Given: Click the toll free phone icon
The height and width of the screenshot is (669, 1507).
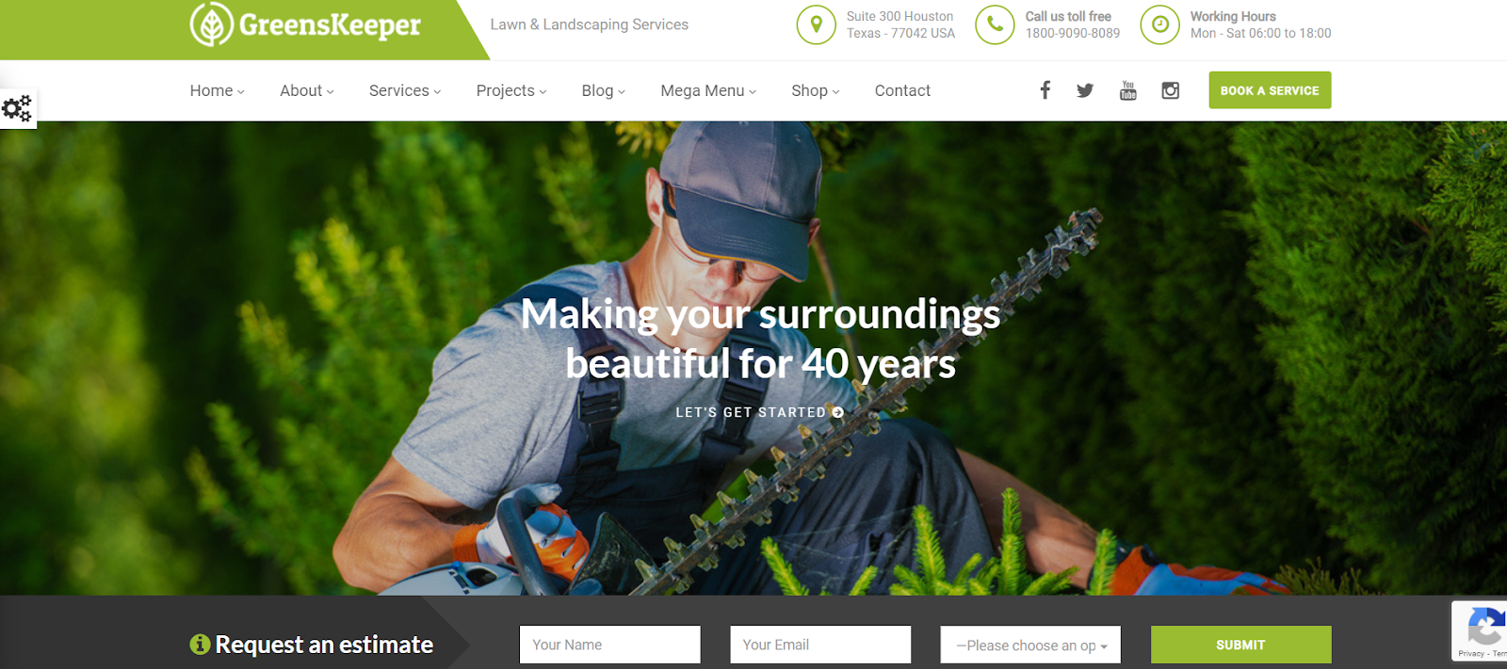Looking at the screenshot, I should pyautogui.click(x=995, y=24).
